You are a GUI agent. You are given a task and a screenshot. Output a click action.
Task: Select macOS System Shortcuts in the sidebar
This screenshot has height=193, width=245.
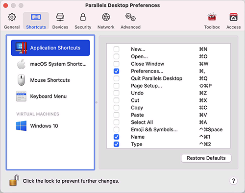point(50,64)
